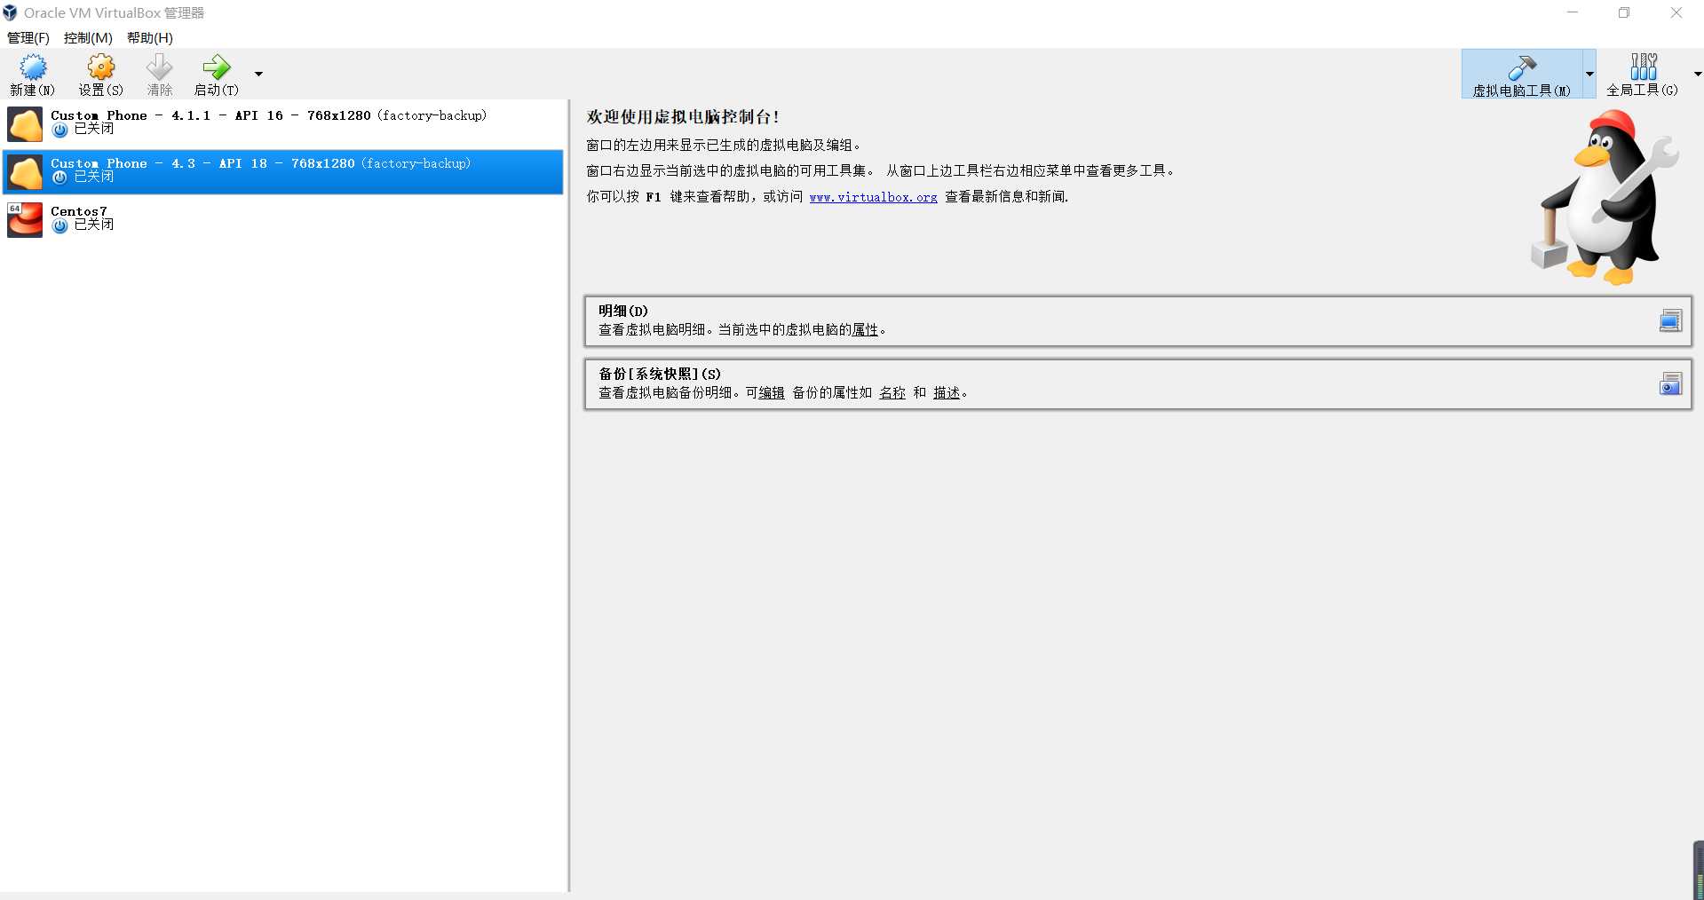This screenshot has height=900, width=1704.
Task: Minimize the VirtualBox manager window
Action: (1573, 12)
